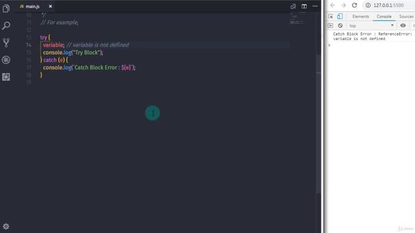Clear the console output

pos(340,26)
